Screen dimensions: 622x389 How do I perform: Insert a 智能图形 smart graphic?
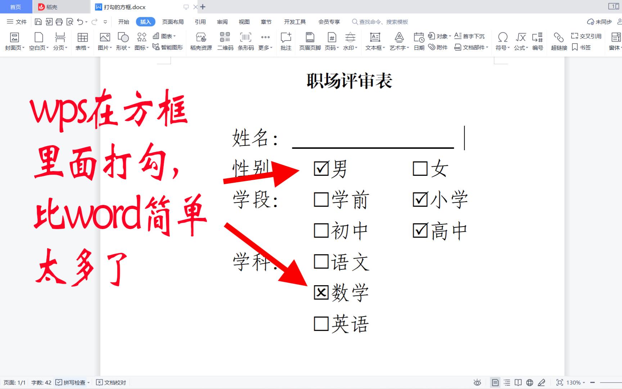(x=168, y=47)
